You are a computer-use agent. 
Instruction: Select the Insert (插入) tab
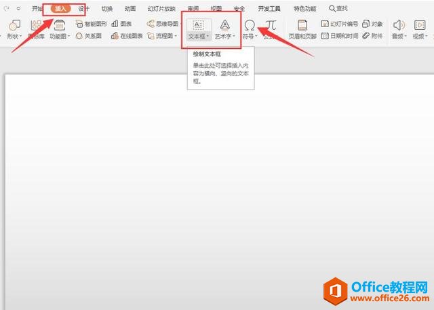[60, 9]
